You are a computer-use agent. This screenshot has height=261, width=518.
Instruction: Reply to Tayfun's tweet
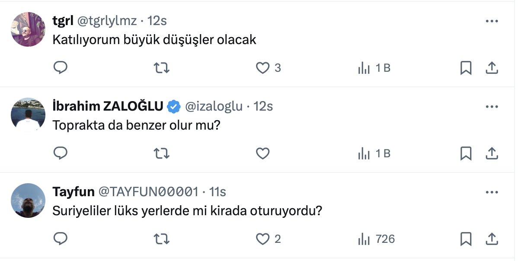(x=61, y=239)
